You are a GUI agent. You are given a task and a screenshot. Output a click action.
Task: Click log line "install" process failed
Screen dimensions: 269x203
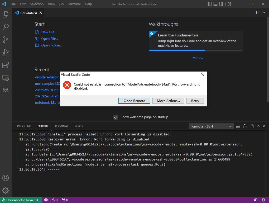tap(93, 134)
